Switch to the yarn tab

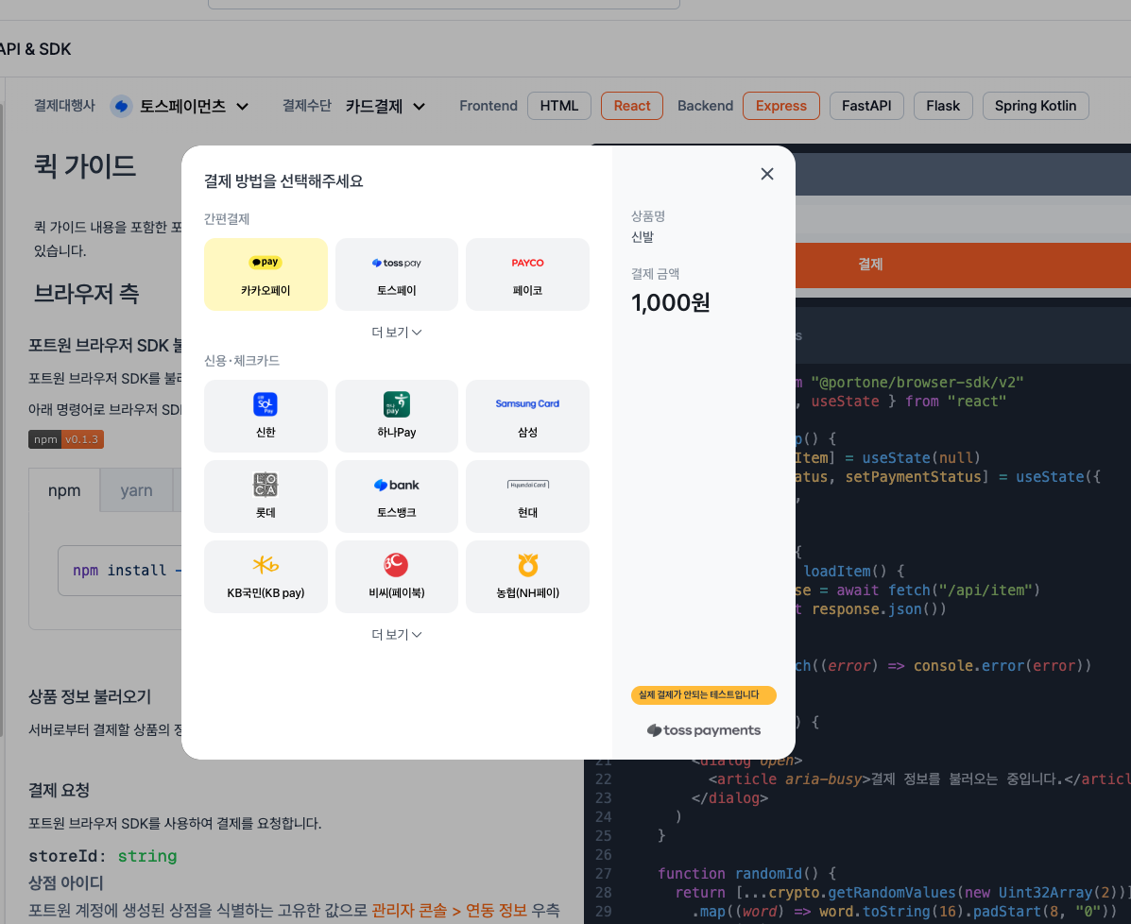coord(136,490)
